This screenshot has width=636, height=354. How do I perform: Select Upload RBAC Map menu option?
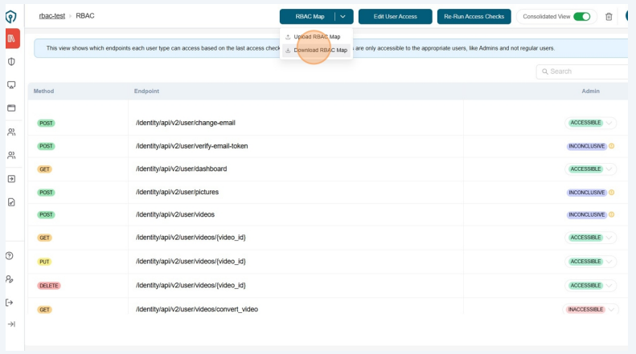point(317,37)
